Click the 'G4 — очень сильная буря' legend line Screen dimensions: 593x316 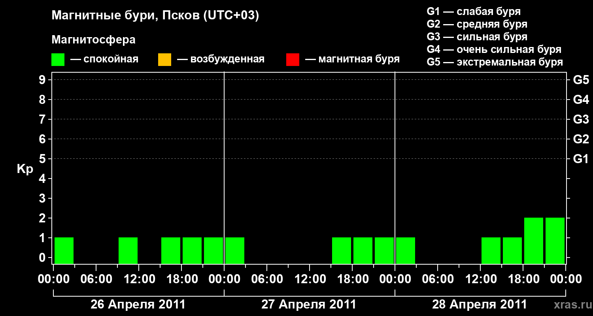pos(494,49)
